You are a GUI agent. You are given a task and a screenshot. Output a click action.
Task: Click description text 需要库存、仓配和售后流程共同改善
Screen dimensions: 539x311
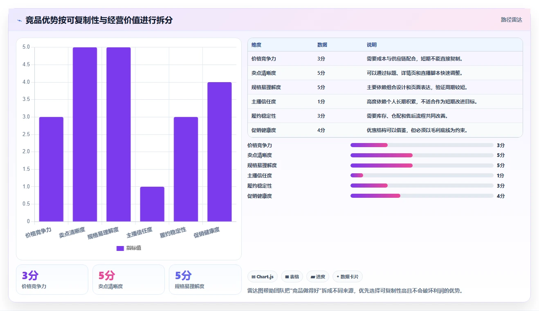[x=407, y=116]
